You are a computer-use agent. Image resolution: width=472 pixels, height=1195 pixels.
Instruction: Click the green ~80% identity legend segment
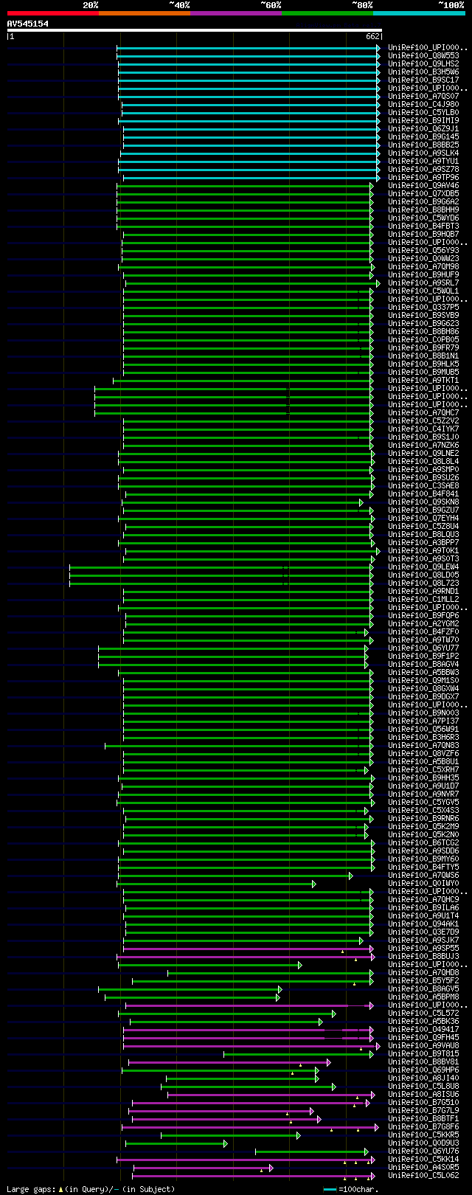pyautogui.click(x=327, y=13)
